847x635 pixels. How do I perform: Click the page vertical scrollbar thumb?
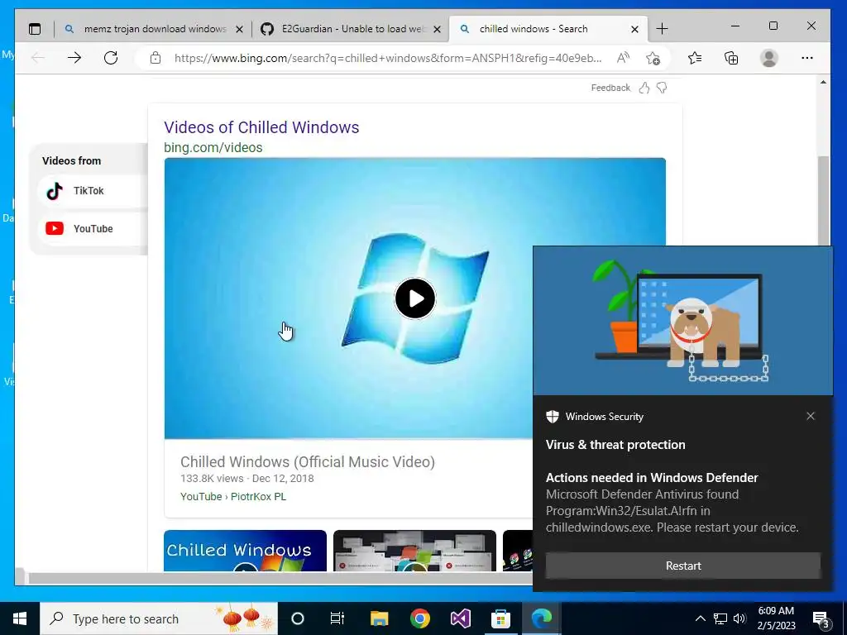(823, 203)
